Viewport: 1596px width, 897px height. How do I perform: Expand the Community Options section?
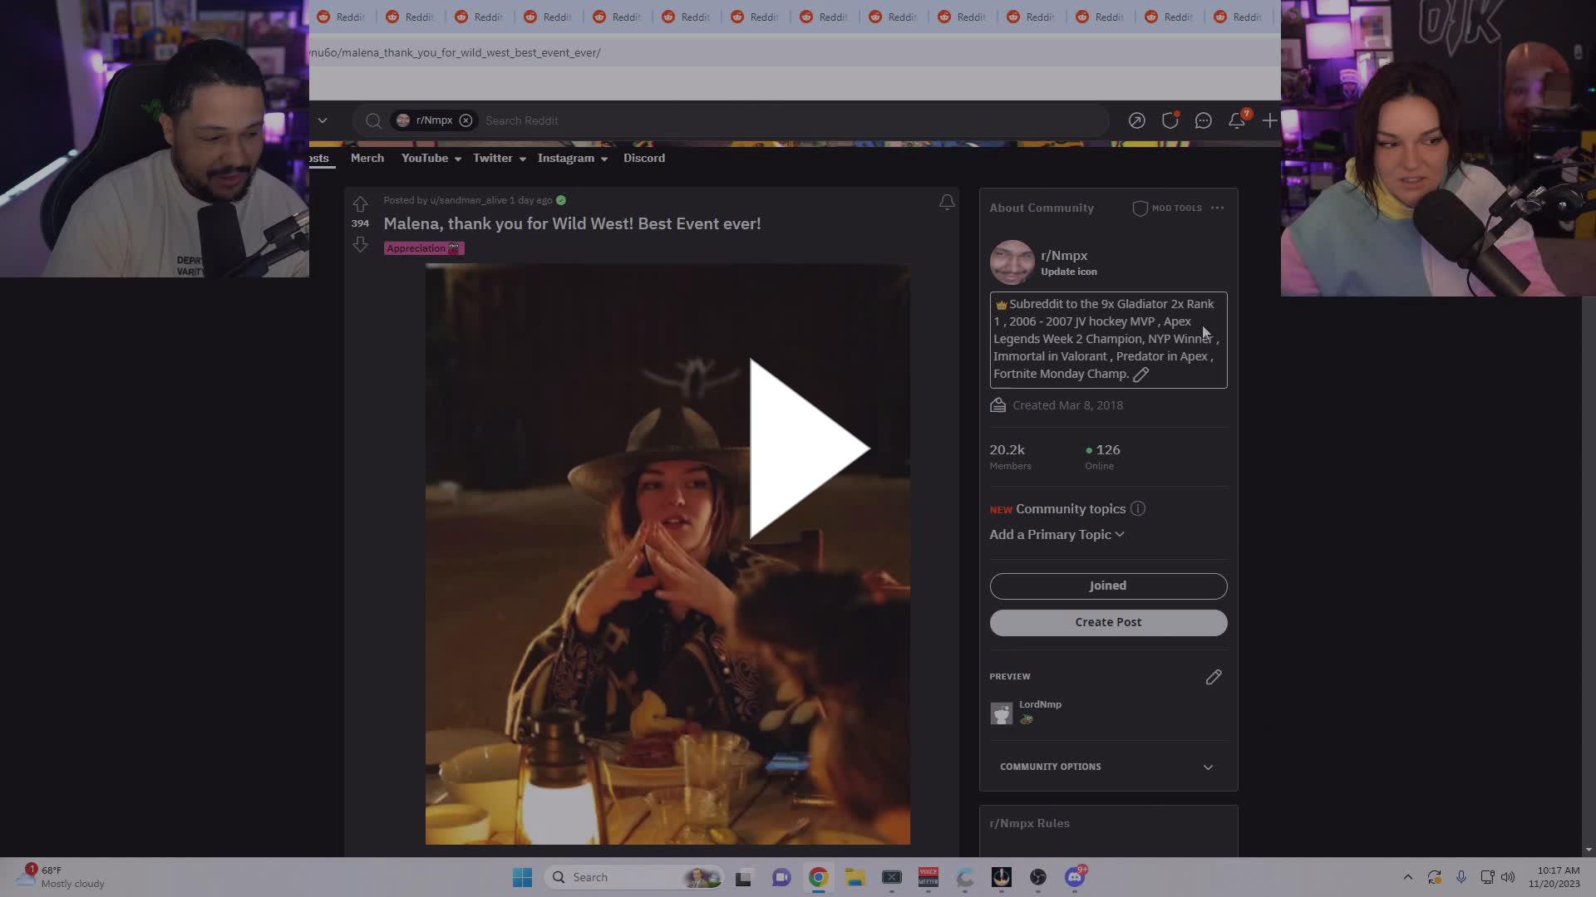coord(1107,767)
